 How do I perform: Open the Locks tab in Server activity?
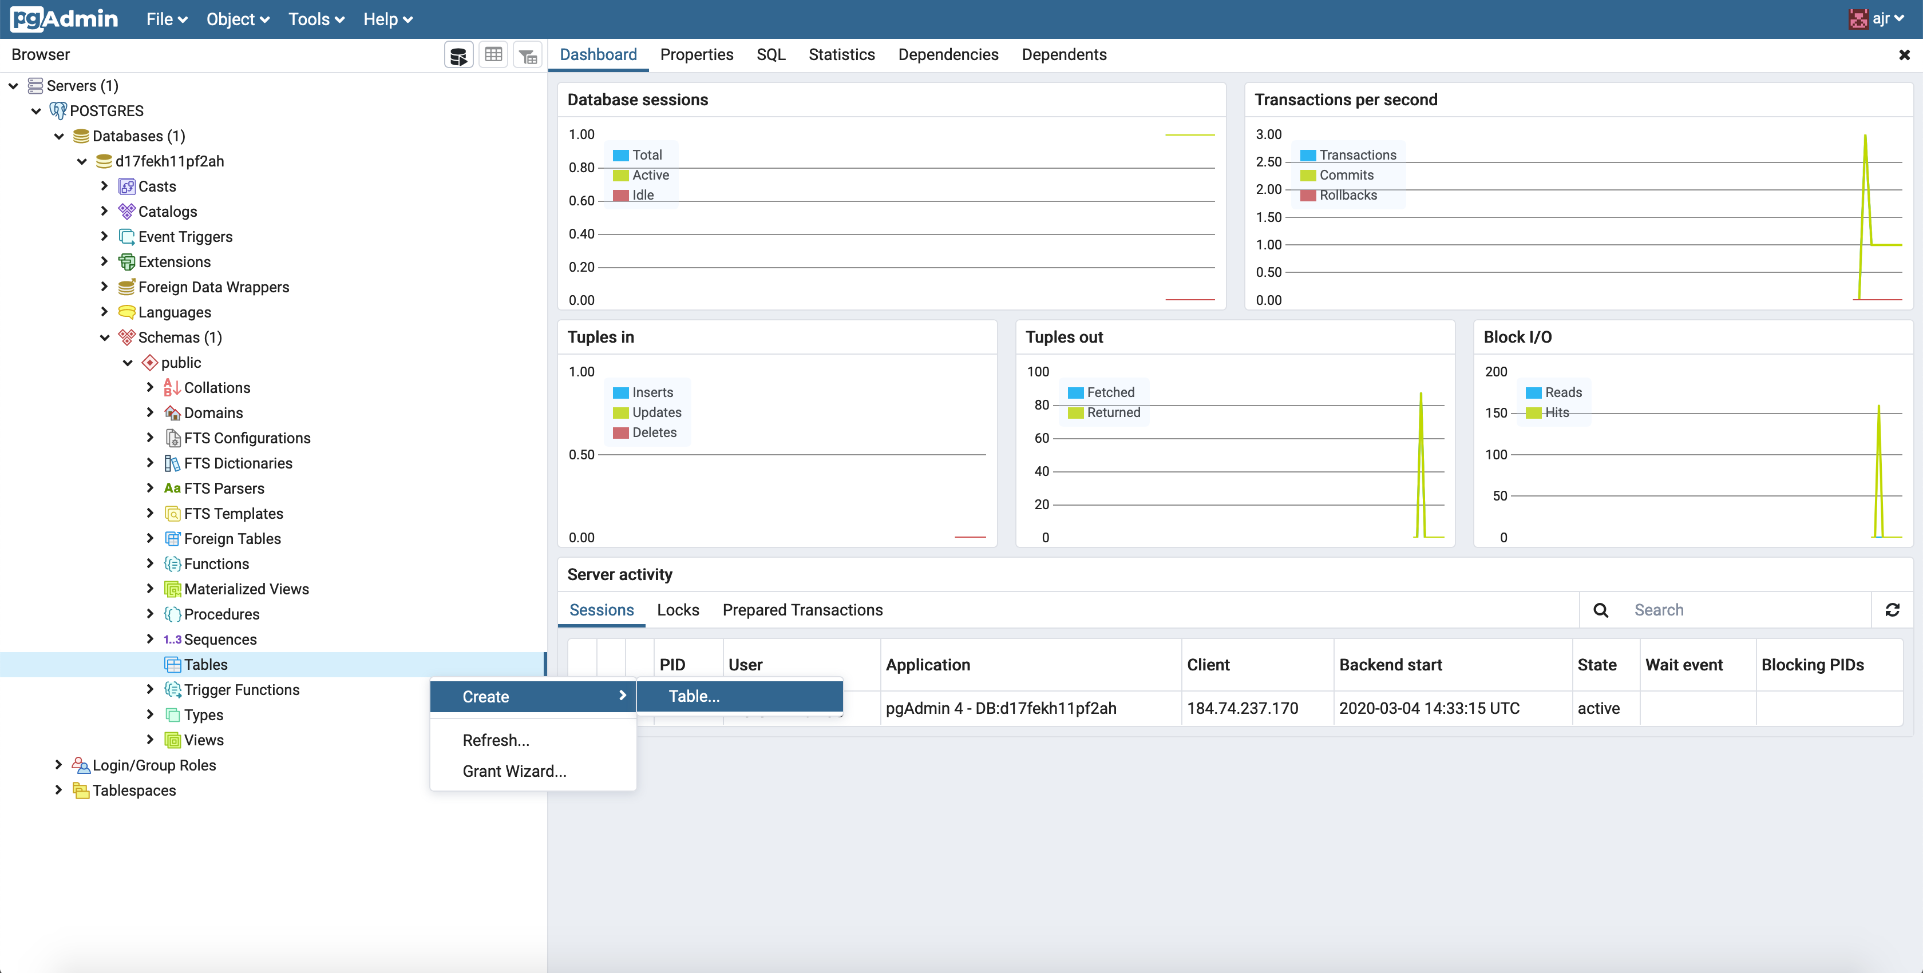pos(677,610)
